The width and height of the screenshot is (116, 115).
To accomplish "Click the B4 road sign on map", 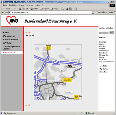I will click(x=48, y=47).
